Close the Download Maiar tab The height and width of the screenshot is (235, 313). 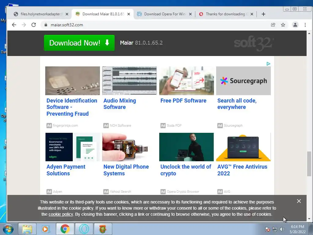[129, 14]
